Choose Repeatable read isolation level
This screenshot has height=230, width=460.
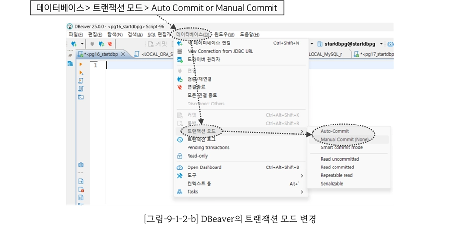click(349, 175)
